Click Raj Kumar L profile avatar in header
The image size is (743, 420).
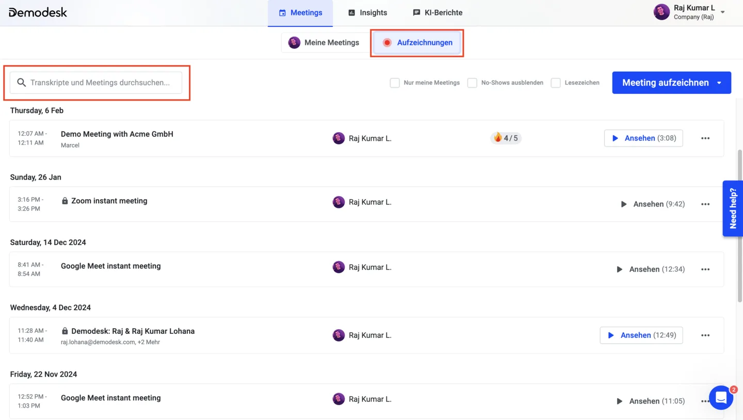click(661, 12)
